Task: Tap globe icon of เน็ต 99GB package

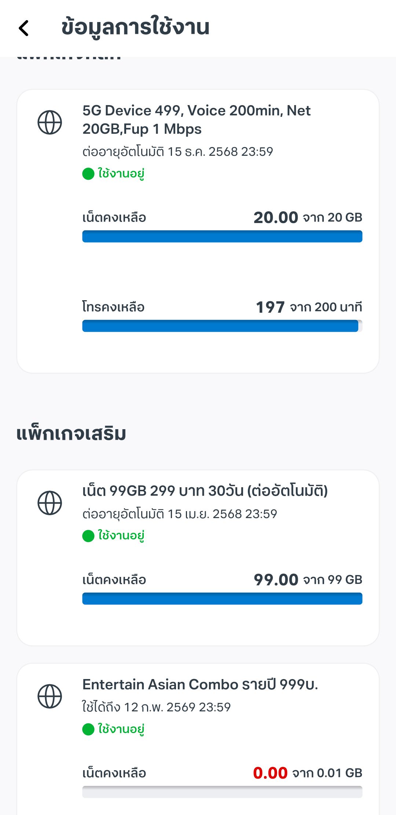Action: click(x=50, y=503)
